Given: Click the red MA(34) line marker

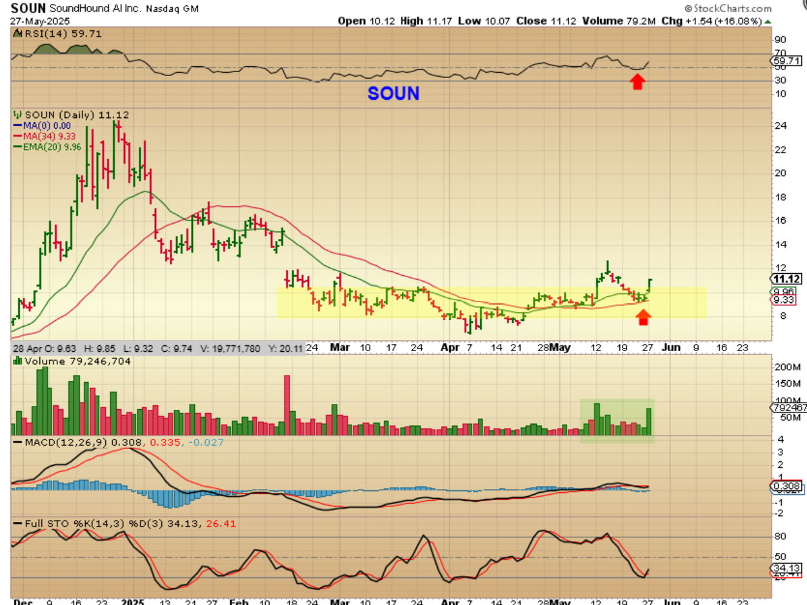Looking at the screenshot, I should (16, 136).
